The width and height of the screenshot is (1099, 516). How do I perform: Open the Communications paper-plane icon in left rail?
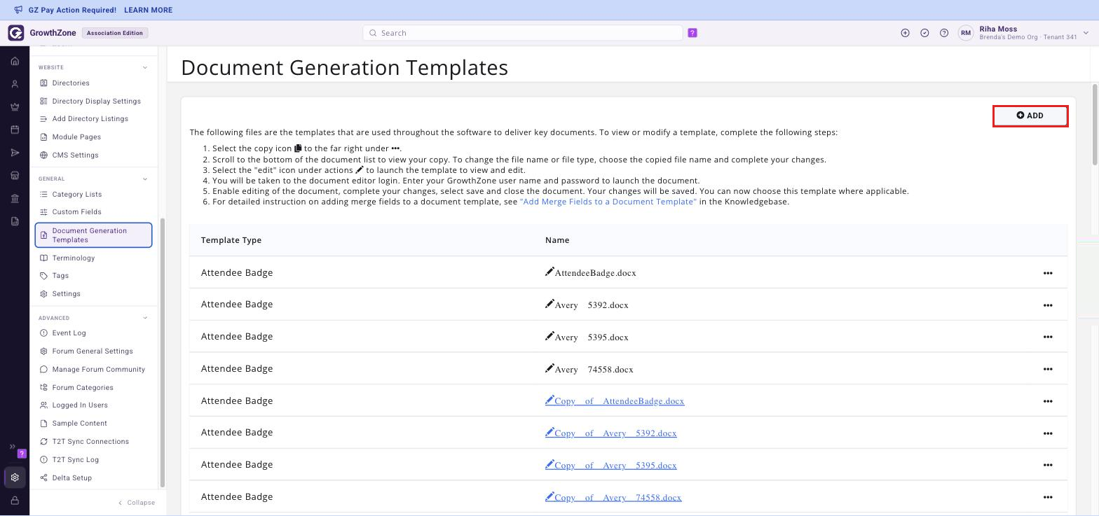(15, 153)
